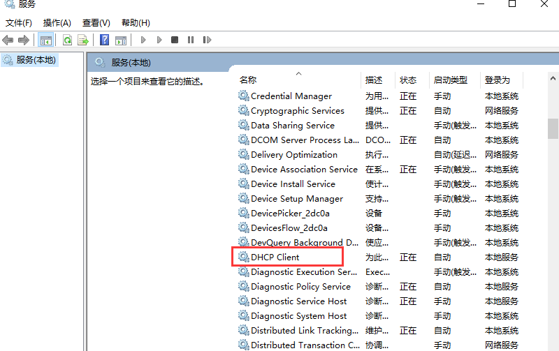This screenshot has width=559, height=351.
Task: Select 服务(本地) in the left tree
Action: coord(36,60)
